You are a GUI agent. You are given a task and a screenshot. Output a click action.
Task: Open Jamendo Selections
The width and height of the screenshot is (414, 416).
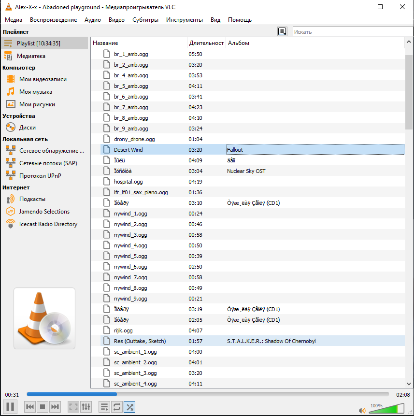tap(44, 211)
